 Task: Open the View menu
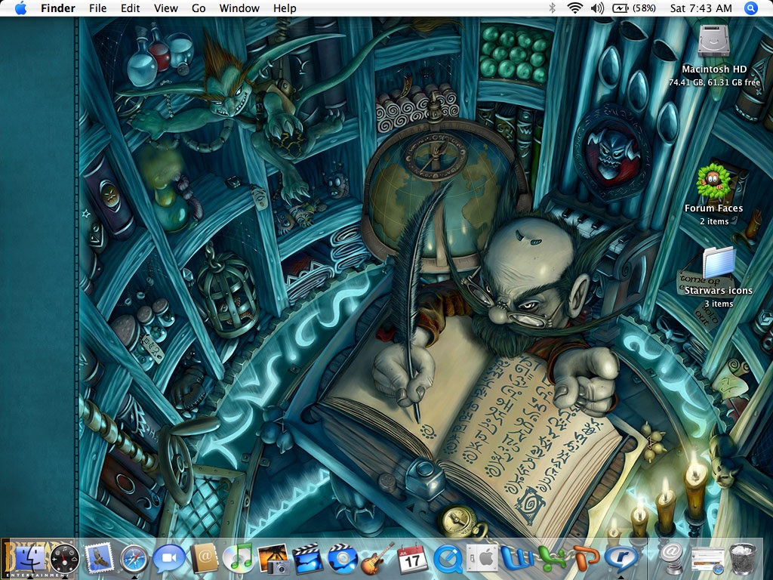(165, 8)
